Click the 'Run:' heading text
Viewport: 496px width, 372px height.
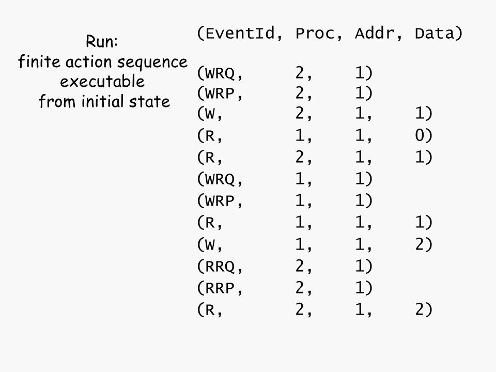(102, 41)
